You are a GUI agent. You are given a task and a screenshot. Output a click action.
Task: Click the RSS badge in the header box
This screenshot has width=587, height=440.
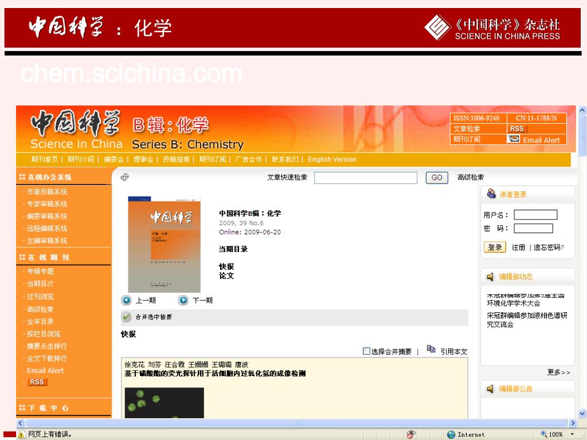[517, 129]
